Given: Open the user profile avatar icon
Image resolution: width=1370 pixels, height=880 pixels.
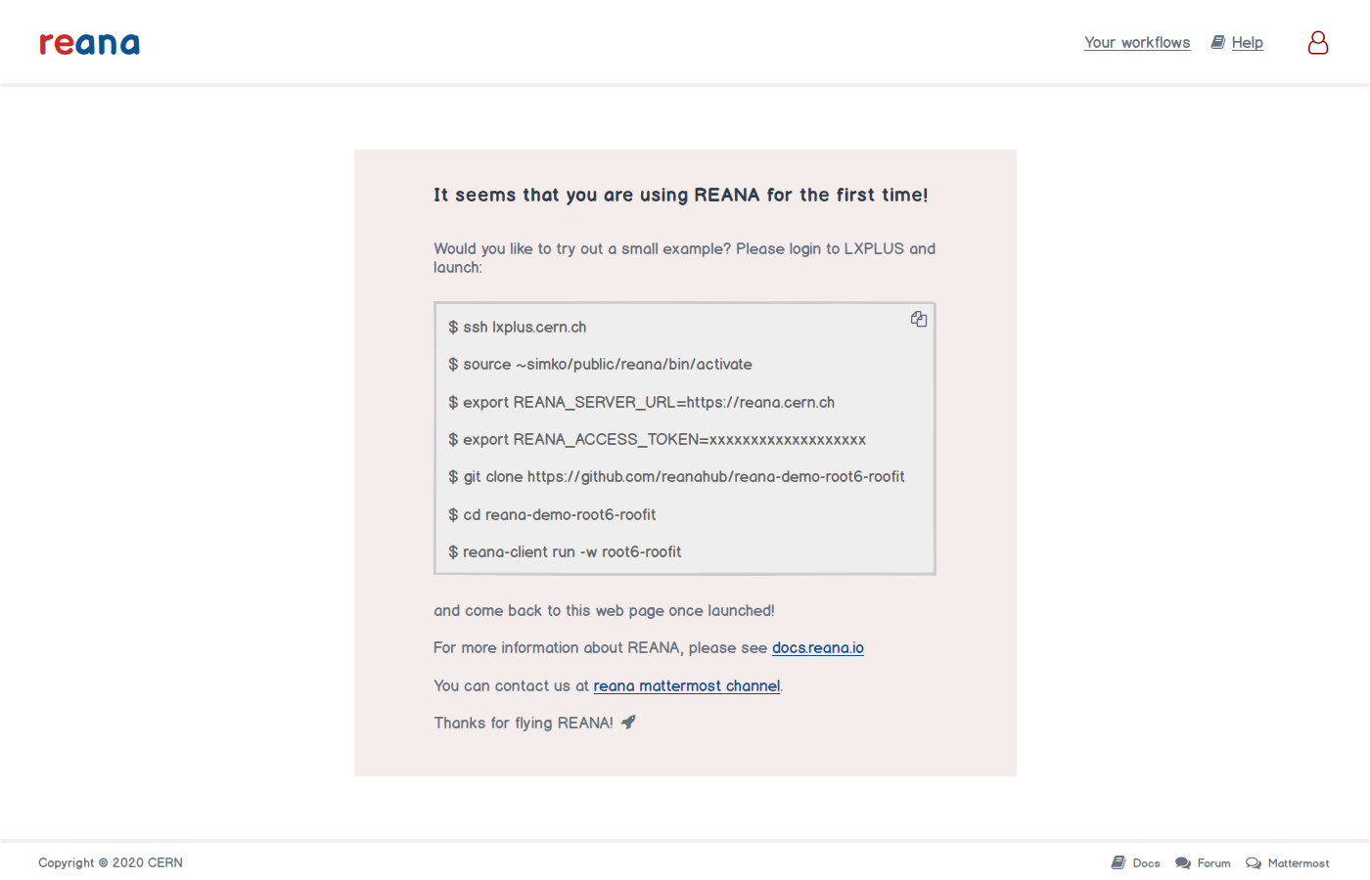Looking at the screenshot, I should coord(1317,42).
